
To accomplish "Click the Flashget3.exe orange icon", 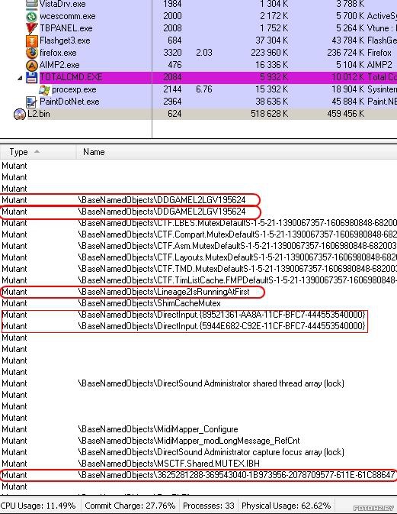I will coord(32,40).
